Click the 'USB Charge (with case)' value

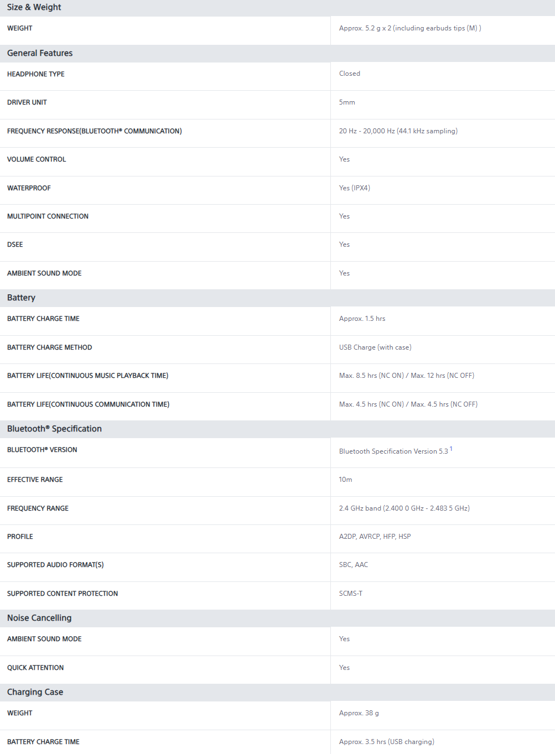[375, 347]
